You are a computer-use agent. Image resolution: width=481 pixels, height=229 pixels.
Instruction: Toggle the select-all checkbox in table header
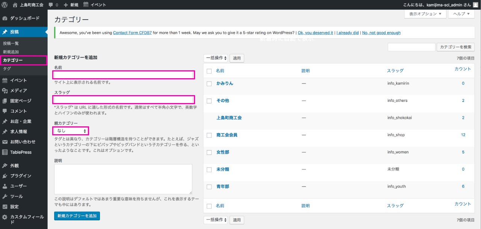click(x=209, y=71)
